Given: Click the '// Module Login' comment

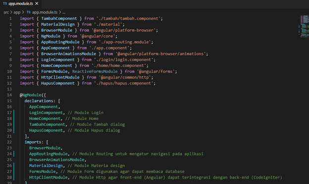Looking at the screenshot, I should 86,113.
